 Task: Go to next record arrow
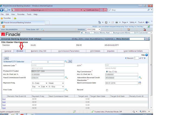click(x=145, y=58)
